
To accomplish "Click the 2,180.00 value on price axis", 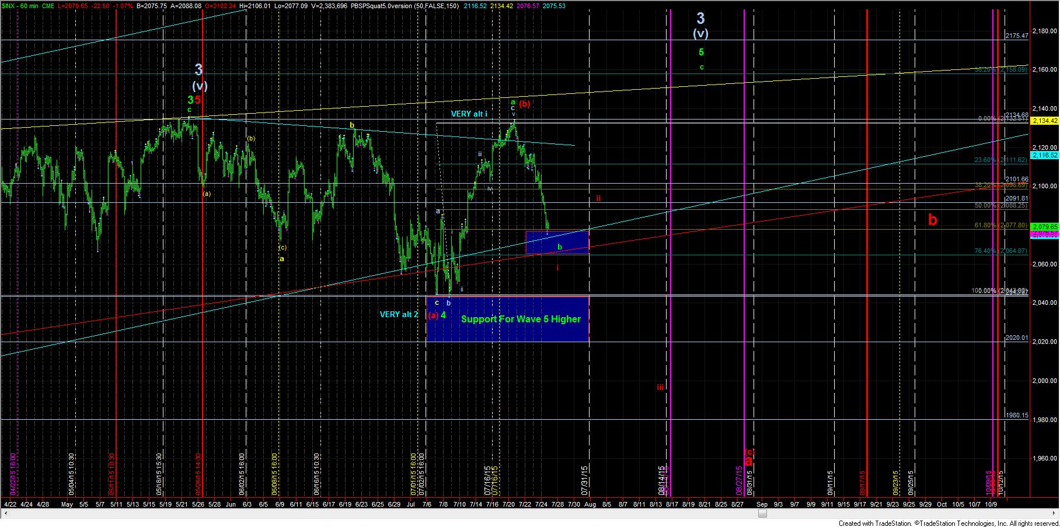I will click(x=1045, y=30).
